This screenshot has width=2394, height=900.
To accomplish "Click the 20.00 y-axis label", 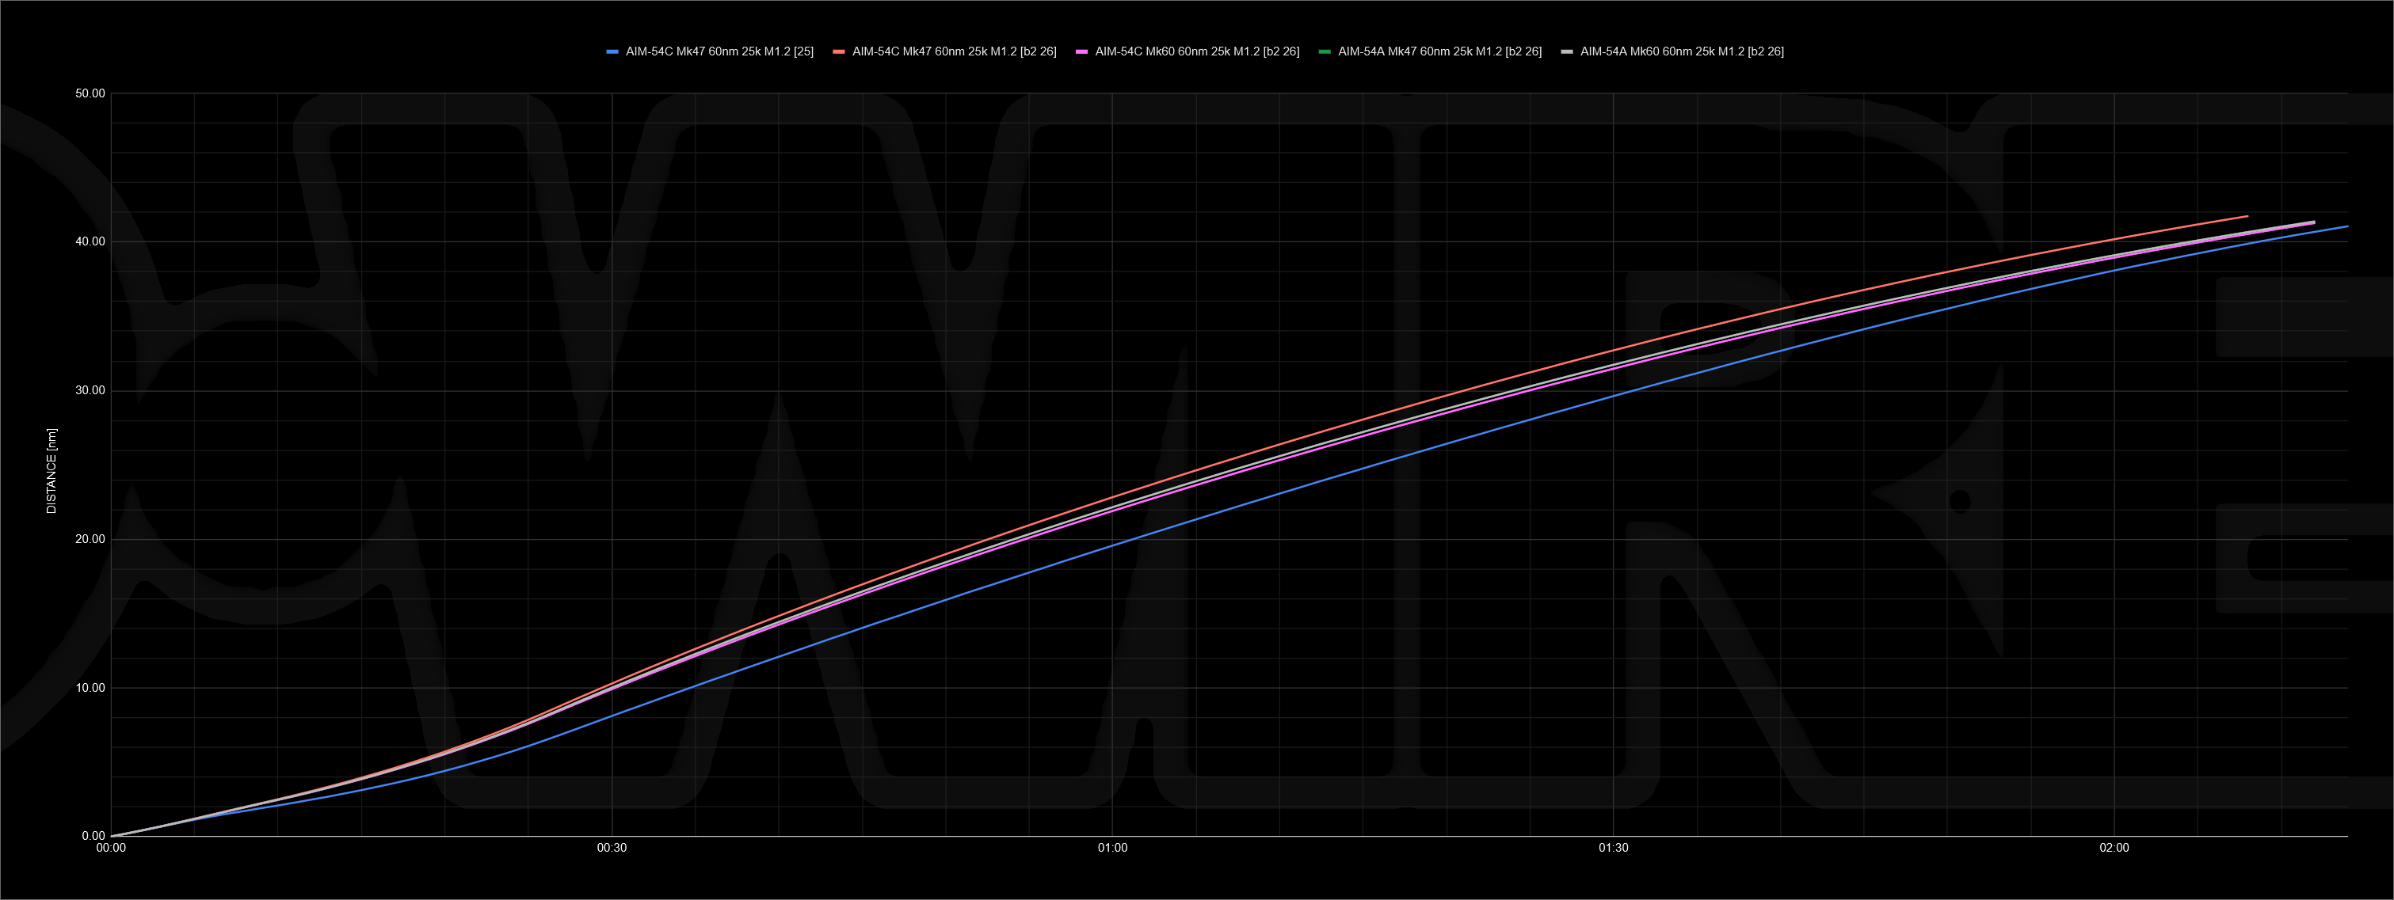I will (x=90, y=539).
